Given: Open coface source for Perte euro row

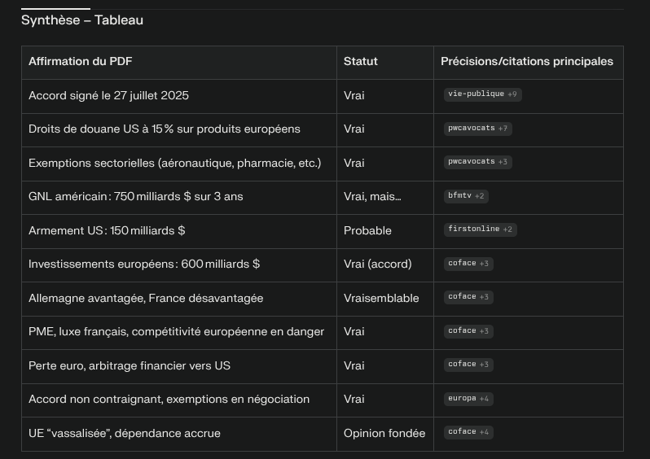Looking at the screenshot, I should click(x=469, y=365).
